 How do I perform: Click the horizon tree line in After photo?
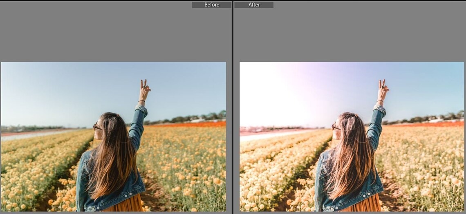tap(429, 118)
